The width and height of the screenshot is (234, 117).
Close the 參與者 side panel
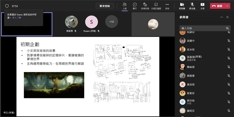[227, 17]
